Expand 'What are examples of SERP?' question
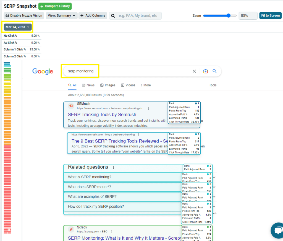Image resolution: width=283 pixels, height=241 pixels. (214, 197)
